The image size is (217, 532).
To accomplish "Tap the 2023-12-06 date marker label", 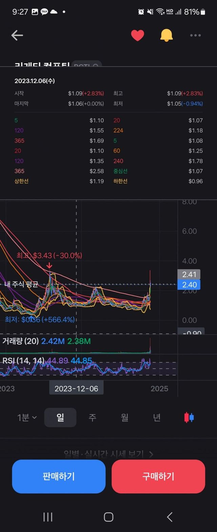I will pos(76,389).
